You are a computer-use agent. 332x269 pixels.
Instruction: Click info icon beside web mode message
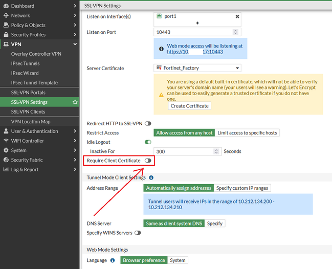point(161,49)
